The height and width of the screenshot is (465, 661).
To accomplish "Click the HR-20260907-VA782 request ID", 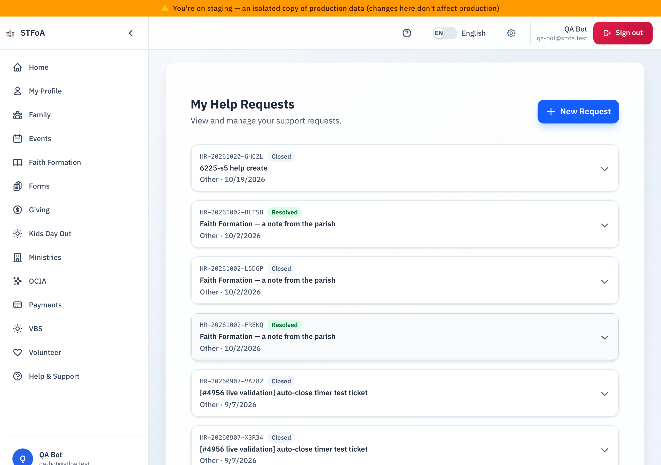I will [x=231, y=381].
